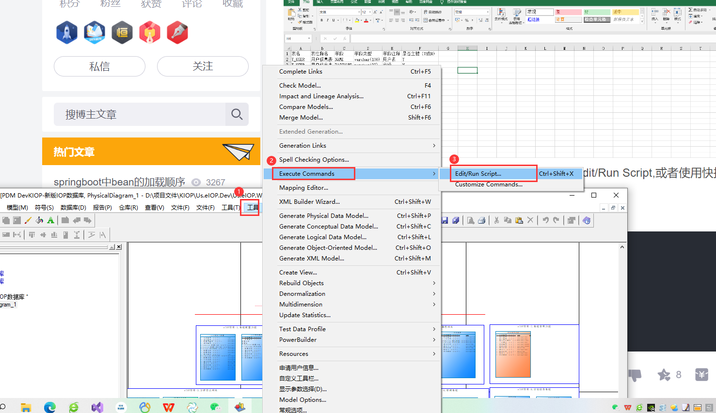Select Update Statistics menu entry
716x413 pixels.
305,315
